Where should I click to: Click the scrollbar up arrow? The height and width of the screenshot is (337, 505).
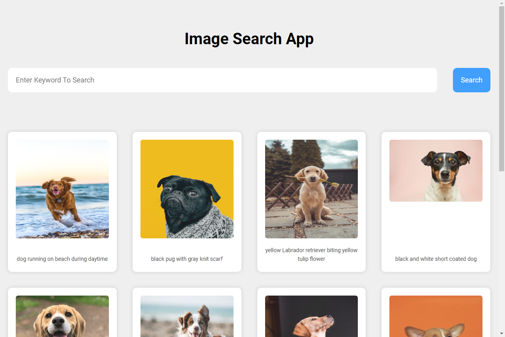(x=502, y=3)
